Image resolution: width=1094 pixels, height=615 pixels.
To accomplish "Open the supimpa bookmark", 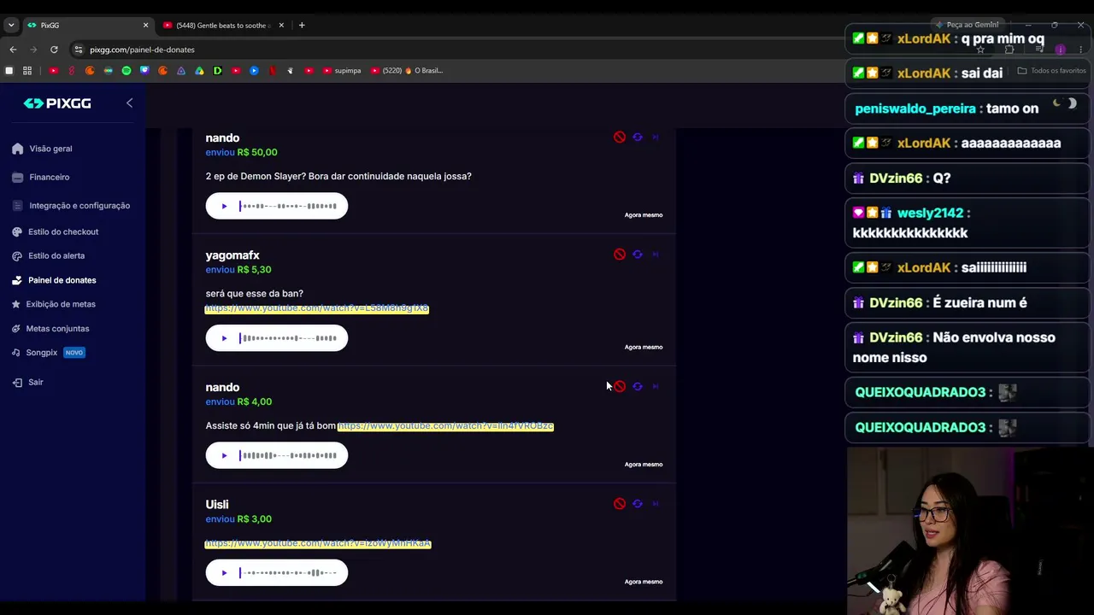I will point(342,71).
